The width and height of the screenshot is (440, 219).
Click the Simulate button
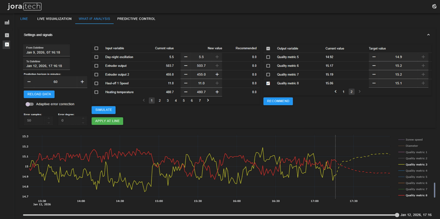104,110
